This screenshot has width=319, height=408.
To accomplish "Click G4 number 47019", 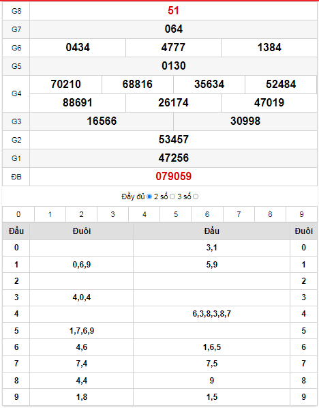I will tap(269, 103).
